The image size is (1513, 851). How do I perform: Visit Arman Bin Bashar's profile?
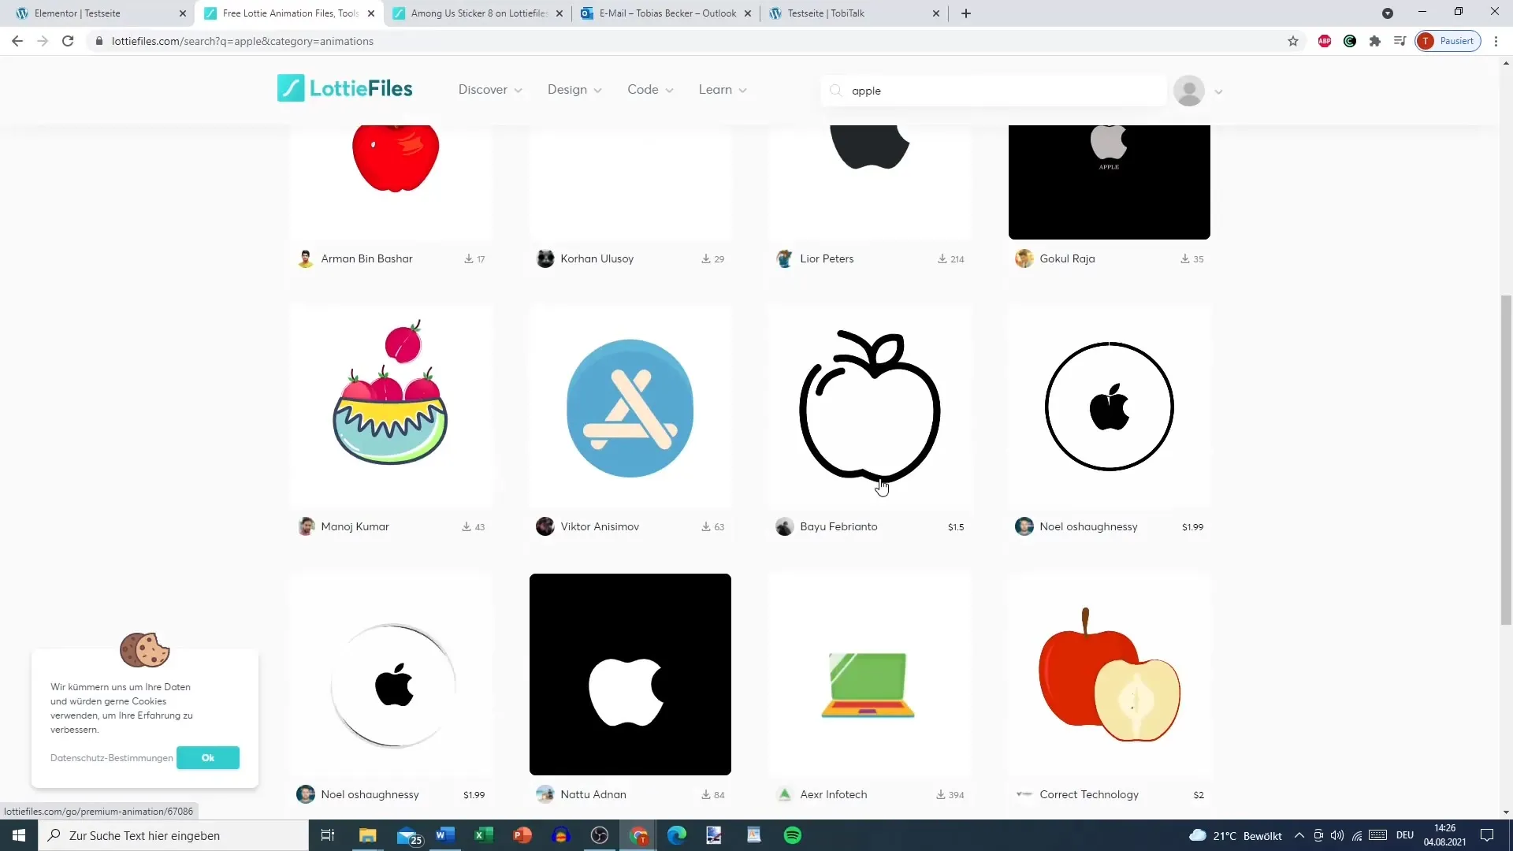click(366, 258)
